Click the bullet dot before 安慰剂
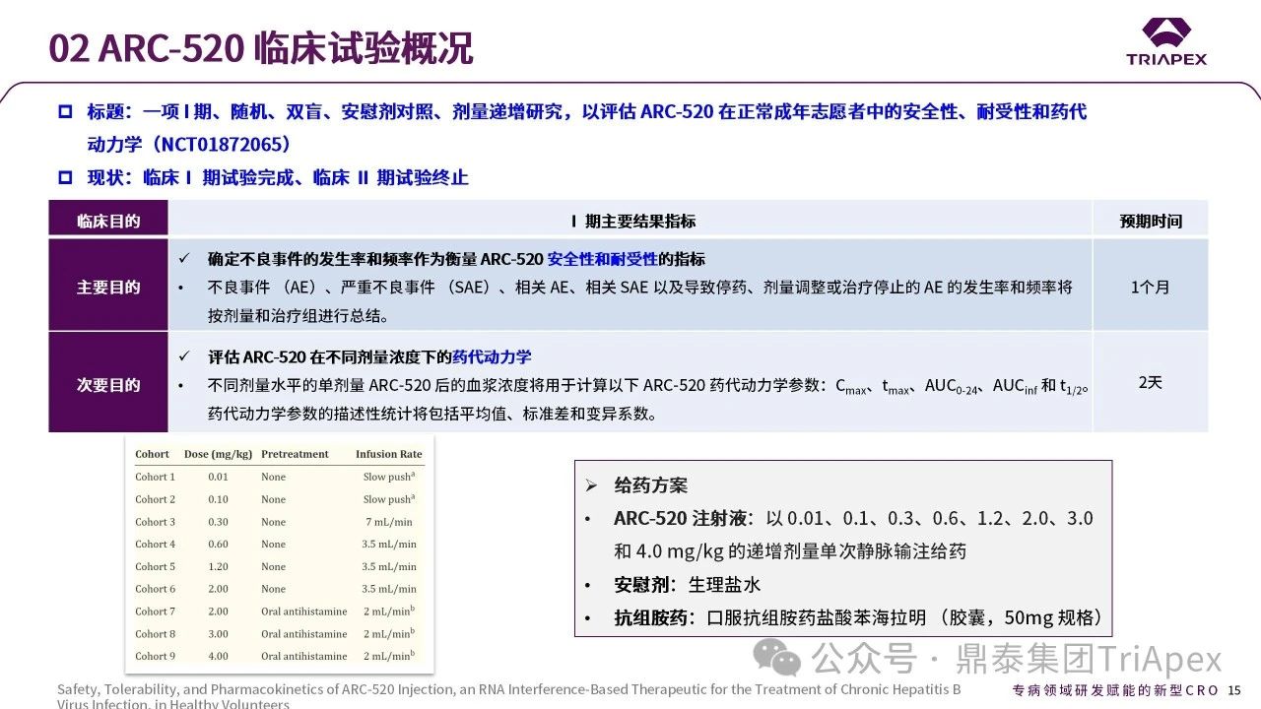The height and width of the screenshot is (709, 1261). pyautogui.click(x=589, y=585)
